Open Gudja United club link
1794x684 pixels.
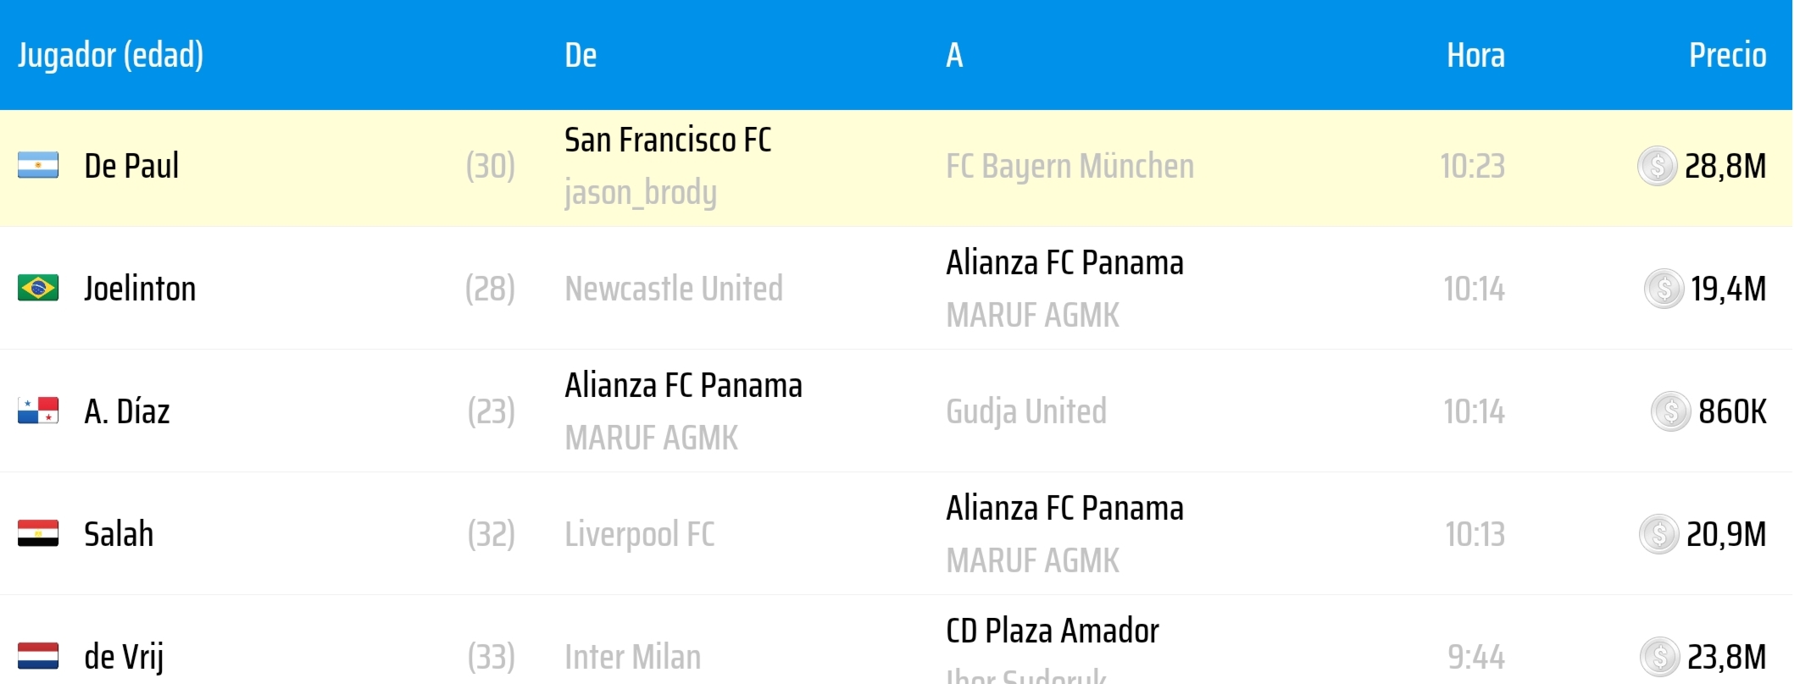[1026, 412]
